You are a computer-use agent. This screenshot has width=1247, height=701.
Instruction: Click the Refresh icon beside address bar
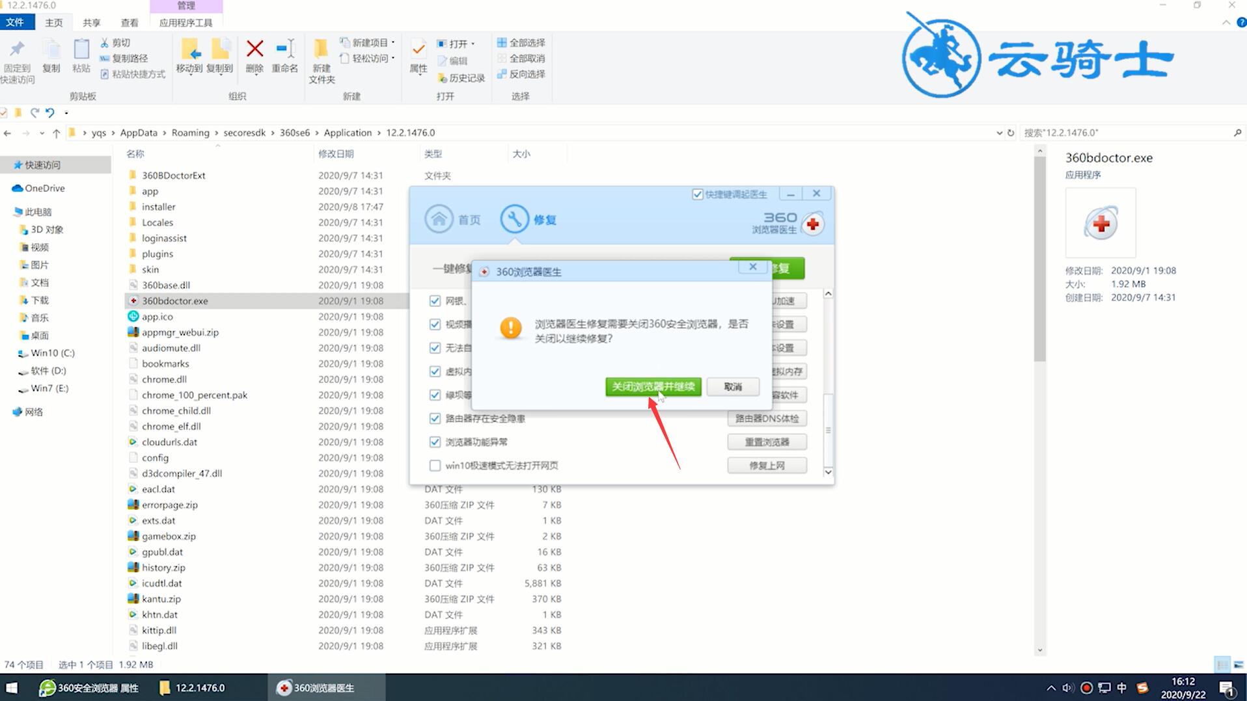[1011, 133]
